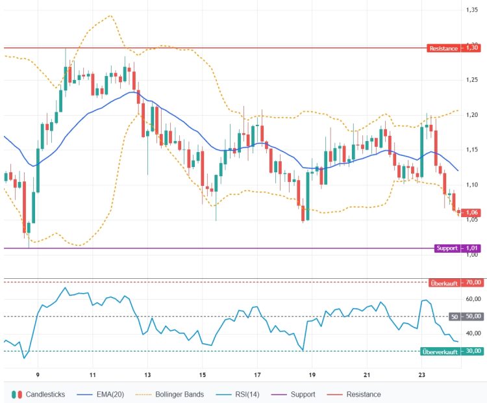Click the date label 9 on time axis
This screenshot has height=403, width=487.
coord(38,374)
